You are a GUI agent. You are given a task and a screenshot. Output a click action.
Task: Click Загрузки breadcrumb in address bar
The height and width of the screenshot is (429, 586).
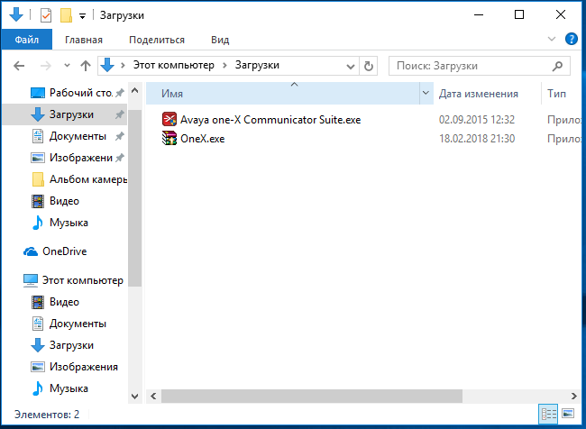click(257, 65)
